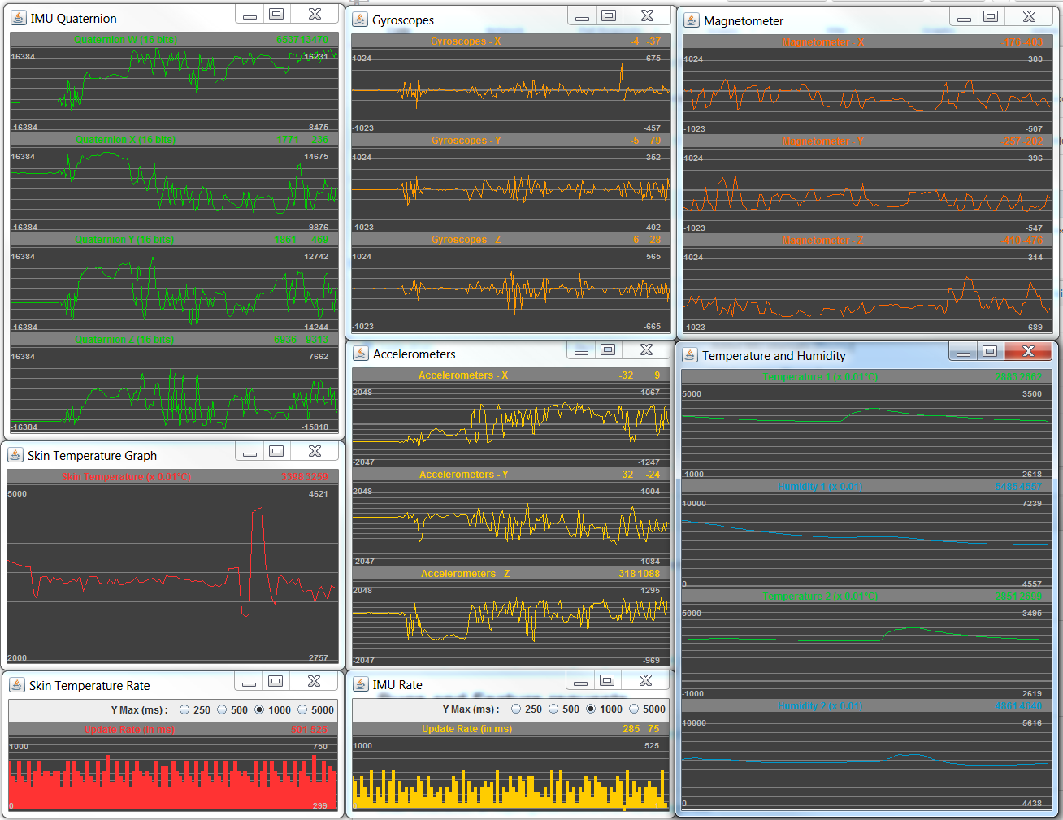Maximize the Gyroscopes window

(609, 16)
